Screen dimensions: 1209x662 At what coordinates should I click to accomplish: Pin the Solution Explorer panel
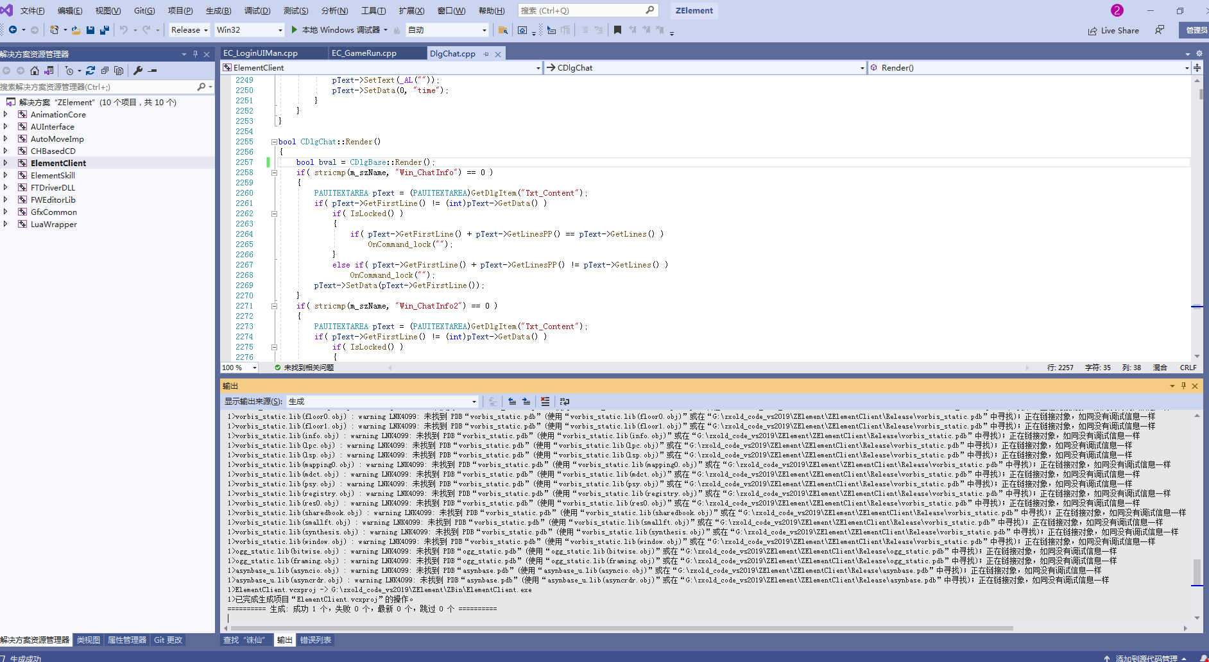click(x=195, y=55)
